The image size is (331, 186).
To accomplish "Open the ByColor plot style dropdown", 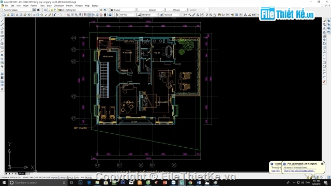I will [199, 10].
